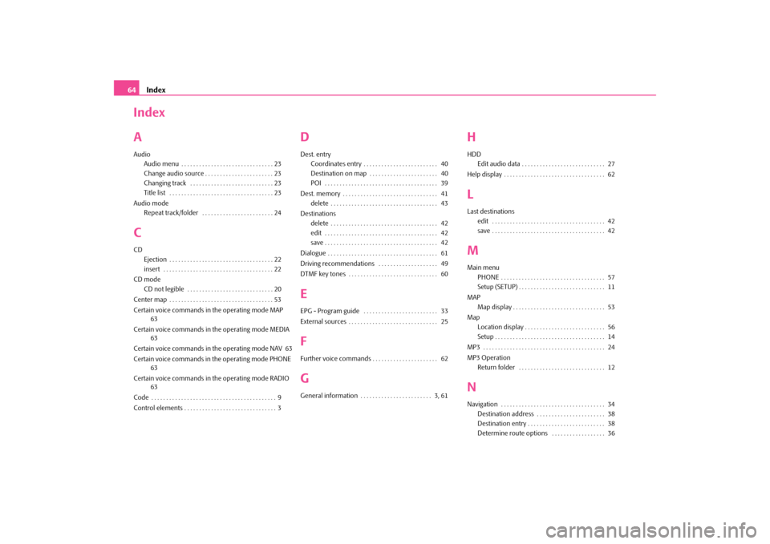The height and width of the screenshot is (544, 770).
Task: Click the "Control elements" entry
Action: pyautogui.click(x=158, y=409)
